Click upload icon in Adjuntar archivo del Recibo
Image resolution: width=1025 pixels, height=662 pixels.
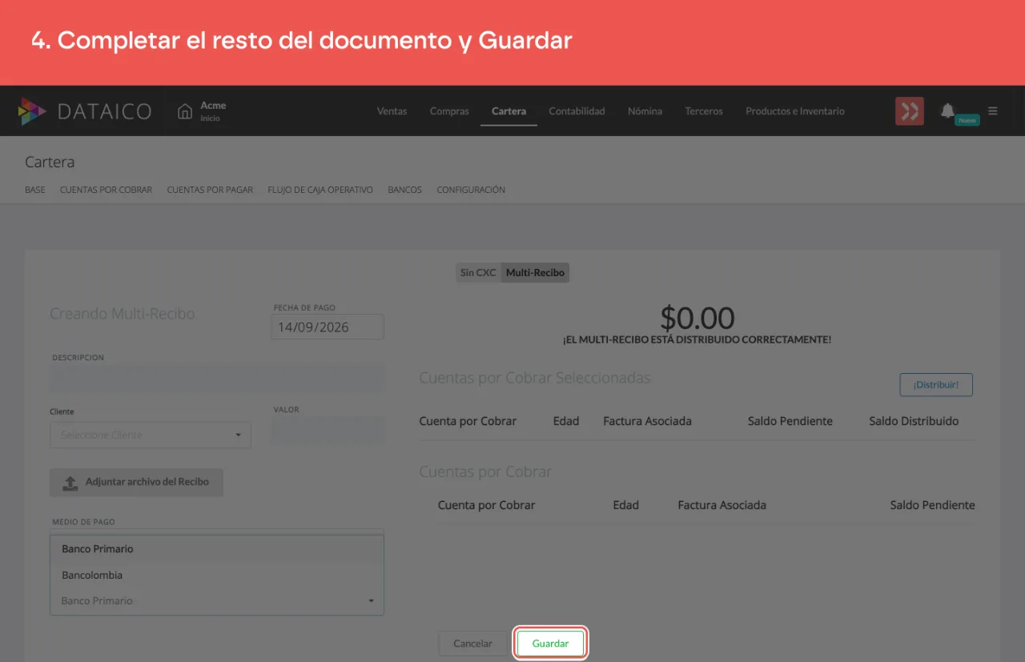pos(70,483)
